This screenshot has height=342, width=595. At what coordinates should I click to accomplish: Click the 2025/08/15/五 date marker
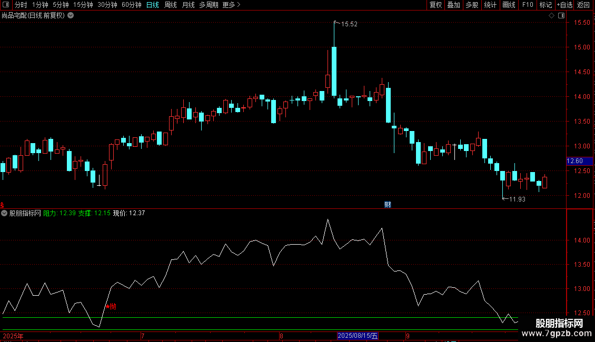point(358,336)
